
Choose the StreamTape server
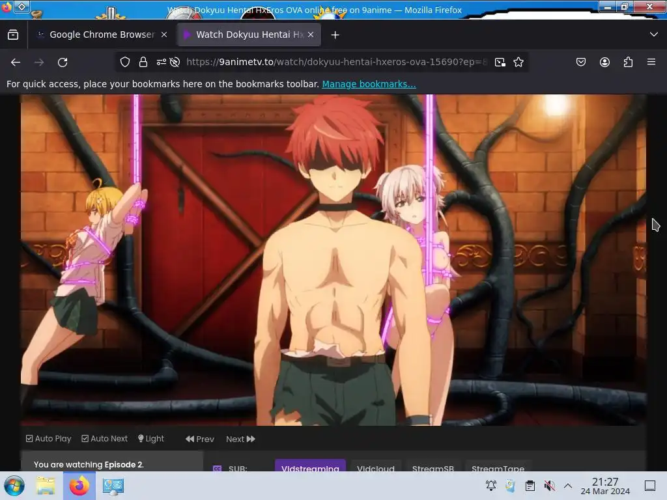click(x=498, y=465)
